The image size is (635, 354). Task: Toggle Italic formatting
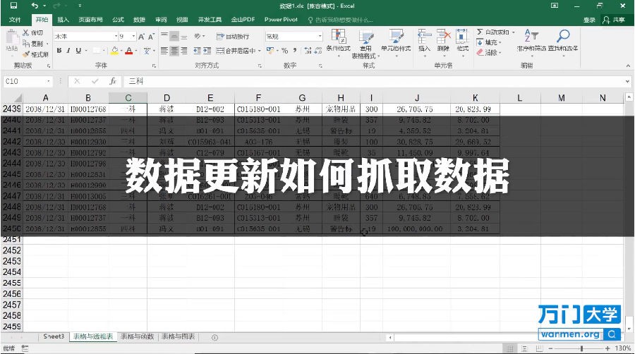(68, 51)
